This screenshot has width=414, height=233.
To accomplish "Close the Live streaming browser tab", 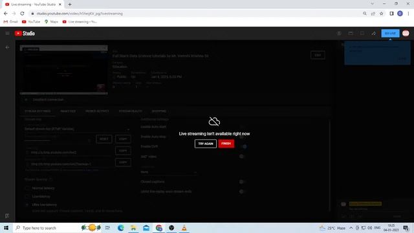I will pyautogui.click(x=60, y=5).
